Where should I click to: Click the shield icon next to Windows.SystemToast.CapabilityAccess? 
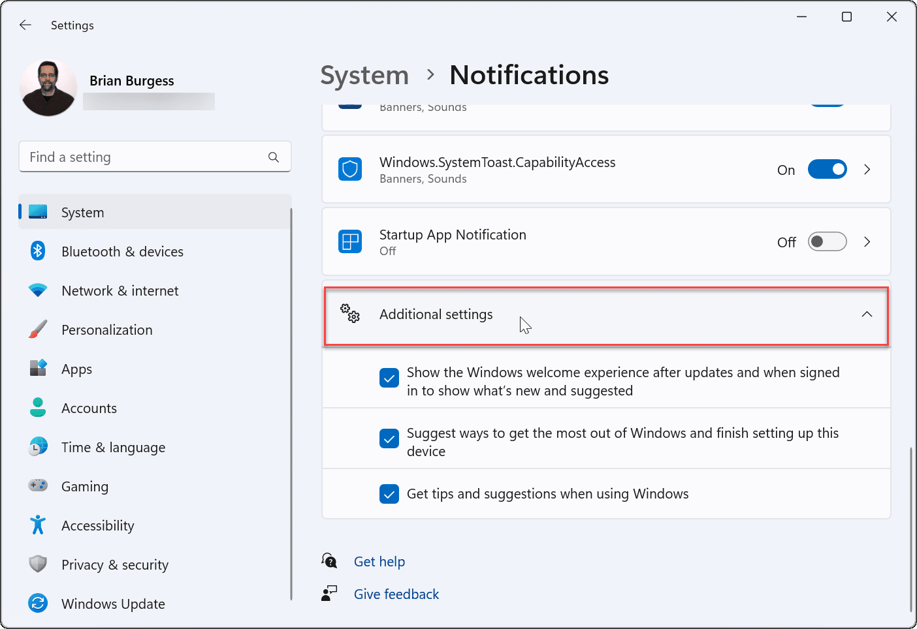click(350, 169)
